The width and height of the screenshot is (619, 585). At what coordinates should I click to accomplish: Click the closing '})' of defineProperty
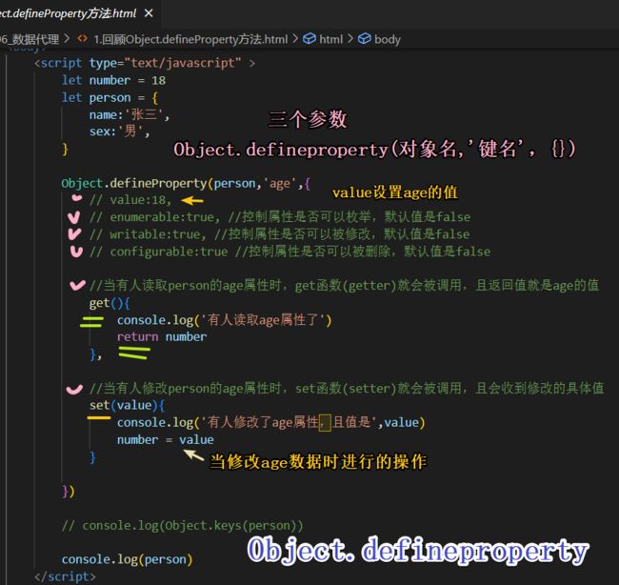pos(69,492)
